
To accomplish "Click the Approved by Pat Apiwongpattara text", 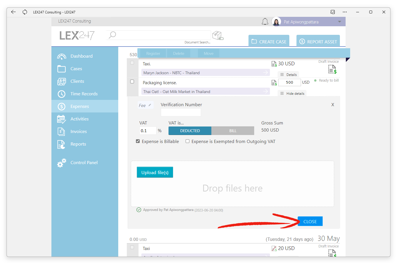I will pyautogui.click(x=168, y=210).
